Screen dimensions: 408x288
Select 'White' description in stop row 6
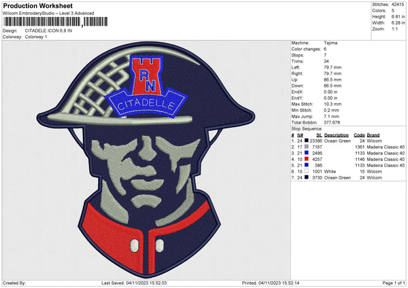(330, 172)
